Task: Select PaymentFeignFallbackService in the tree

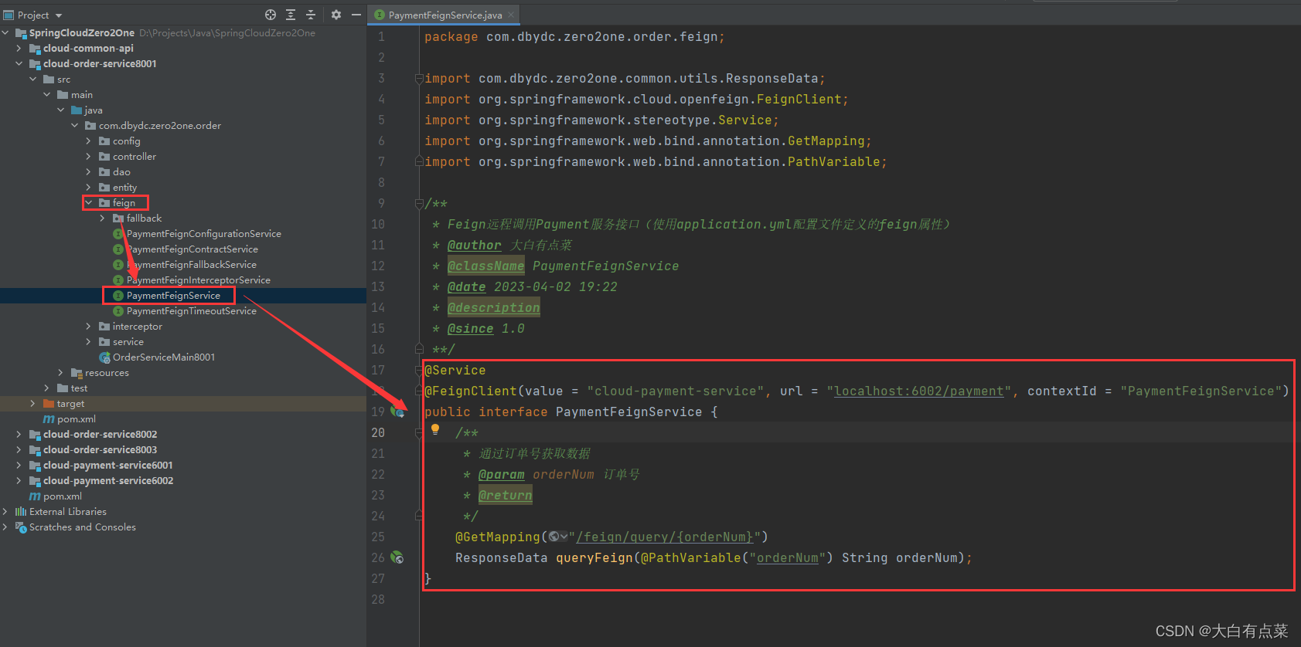Action: pos(191,265)
